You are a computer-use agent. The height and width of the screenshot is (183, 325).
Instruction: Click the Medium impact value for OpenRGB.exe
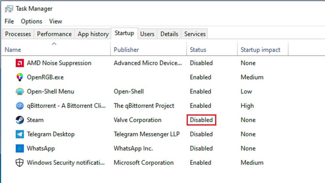252,77
